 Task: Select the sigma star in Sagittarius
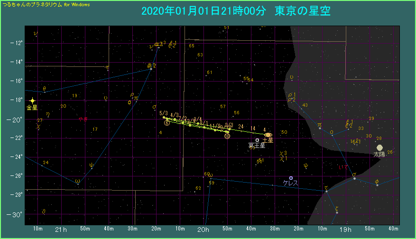354,178
